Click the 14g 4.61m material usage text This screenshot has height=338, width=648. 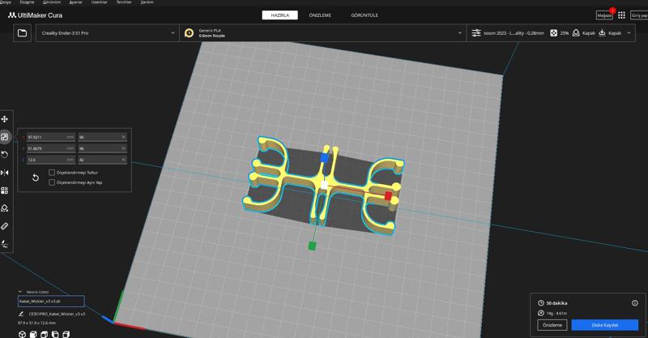click(x=556, y=314)
